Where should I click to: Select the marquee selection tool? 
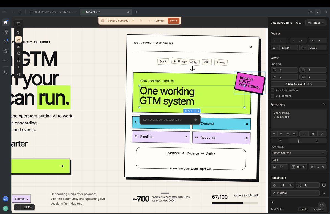18,39
